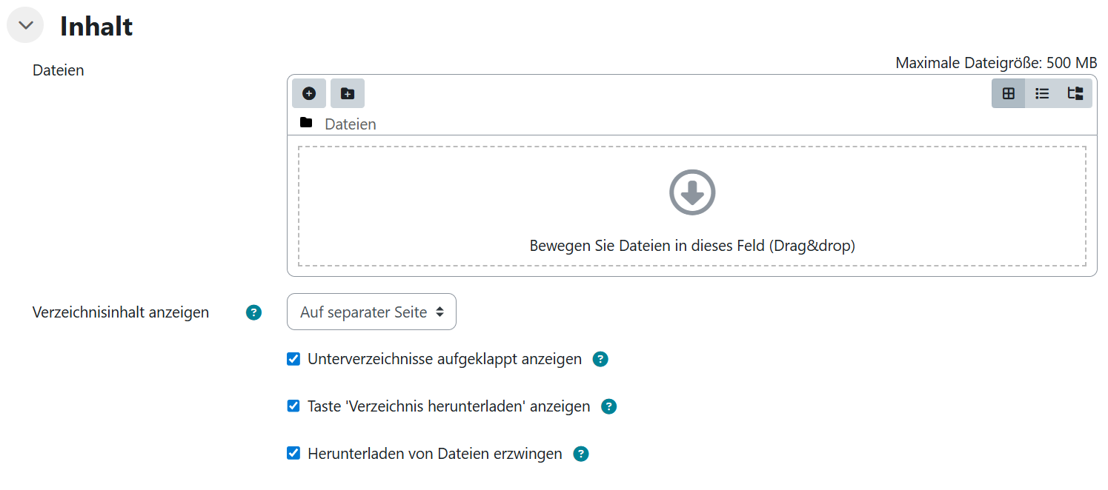Click the Inhalt section heading
This screenshot has height=490, width=1108.
click(96, 26)
